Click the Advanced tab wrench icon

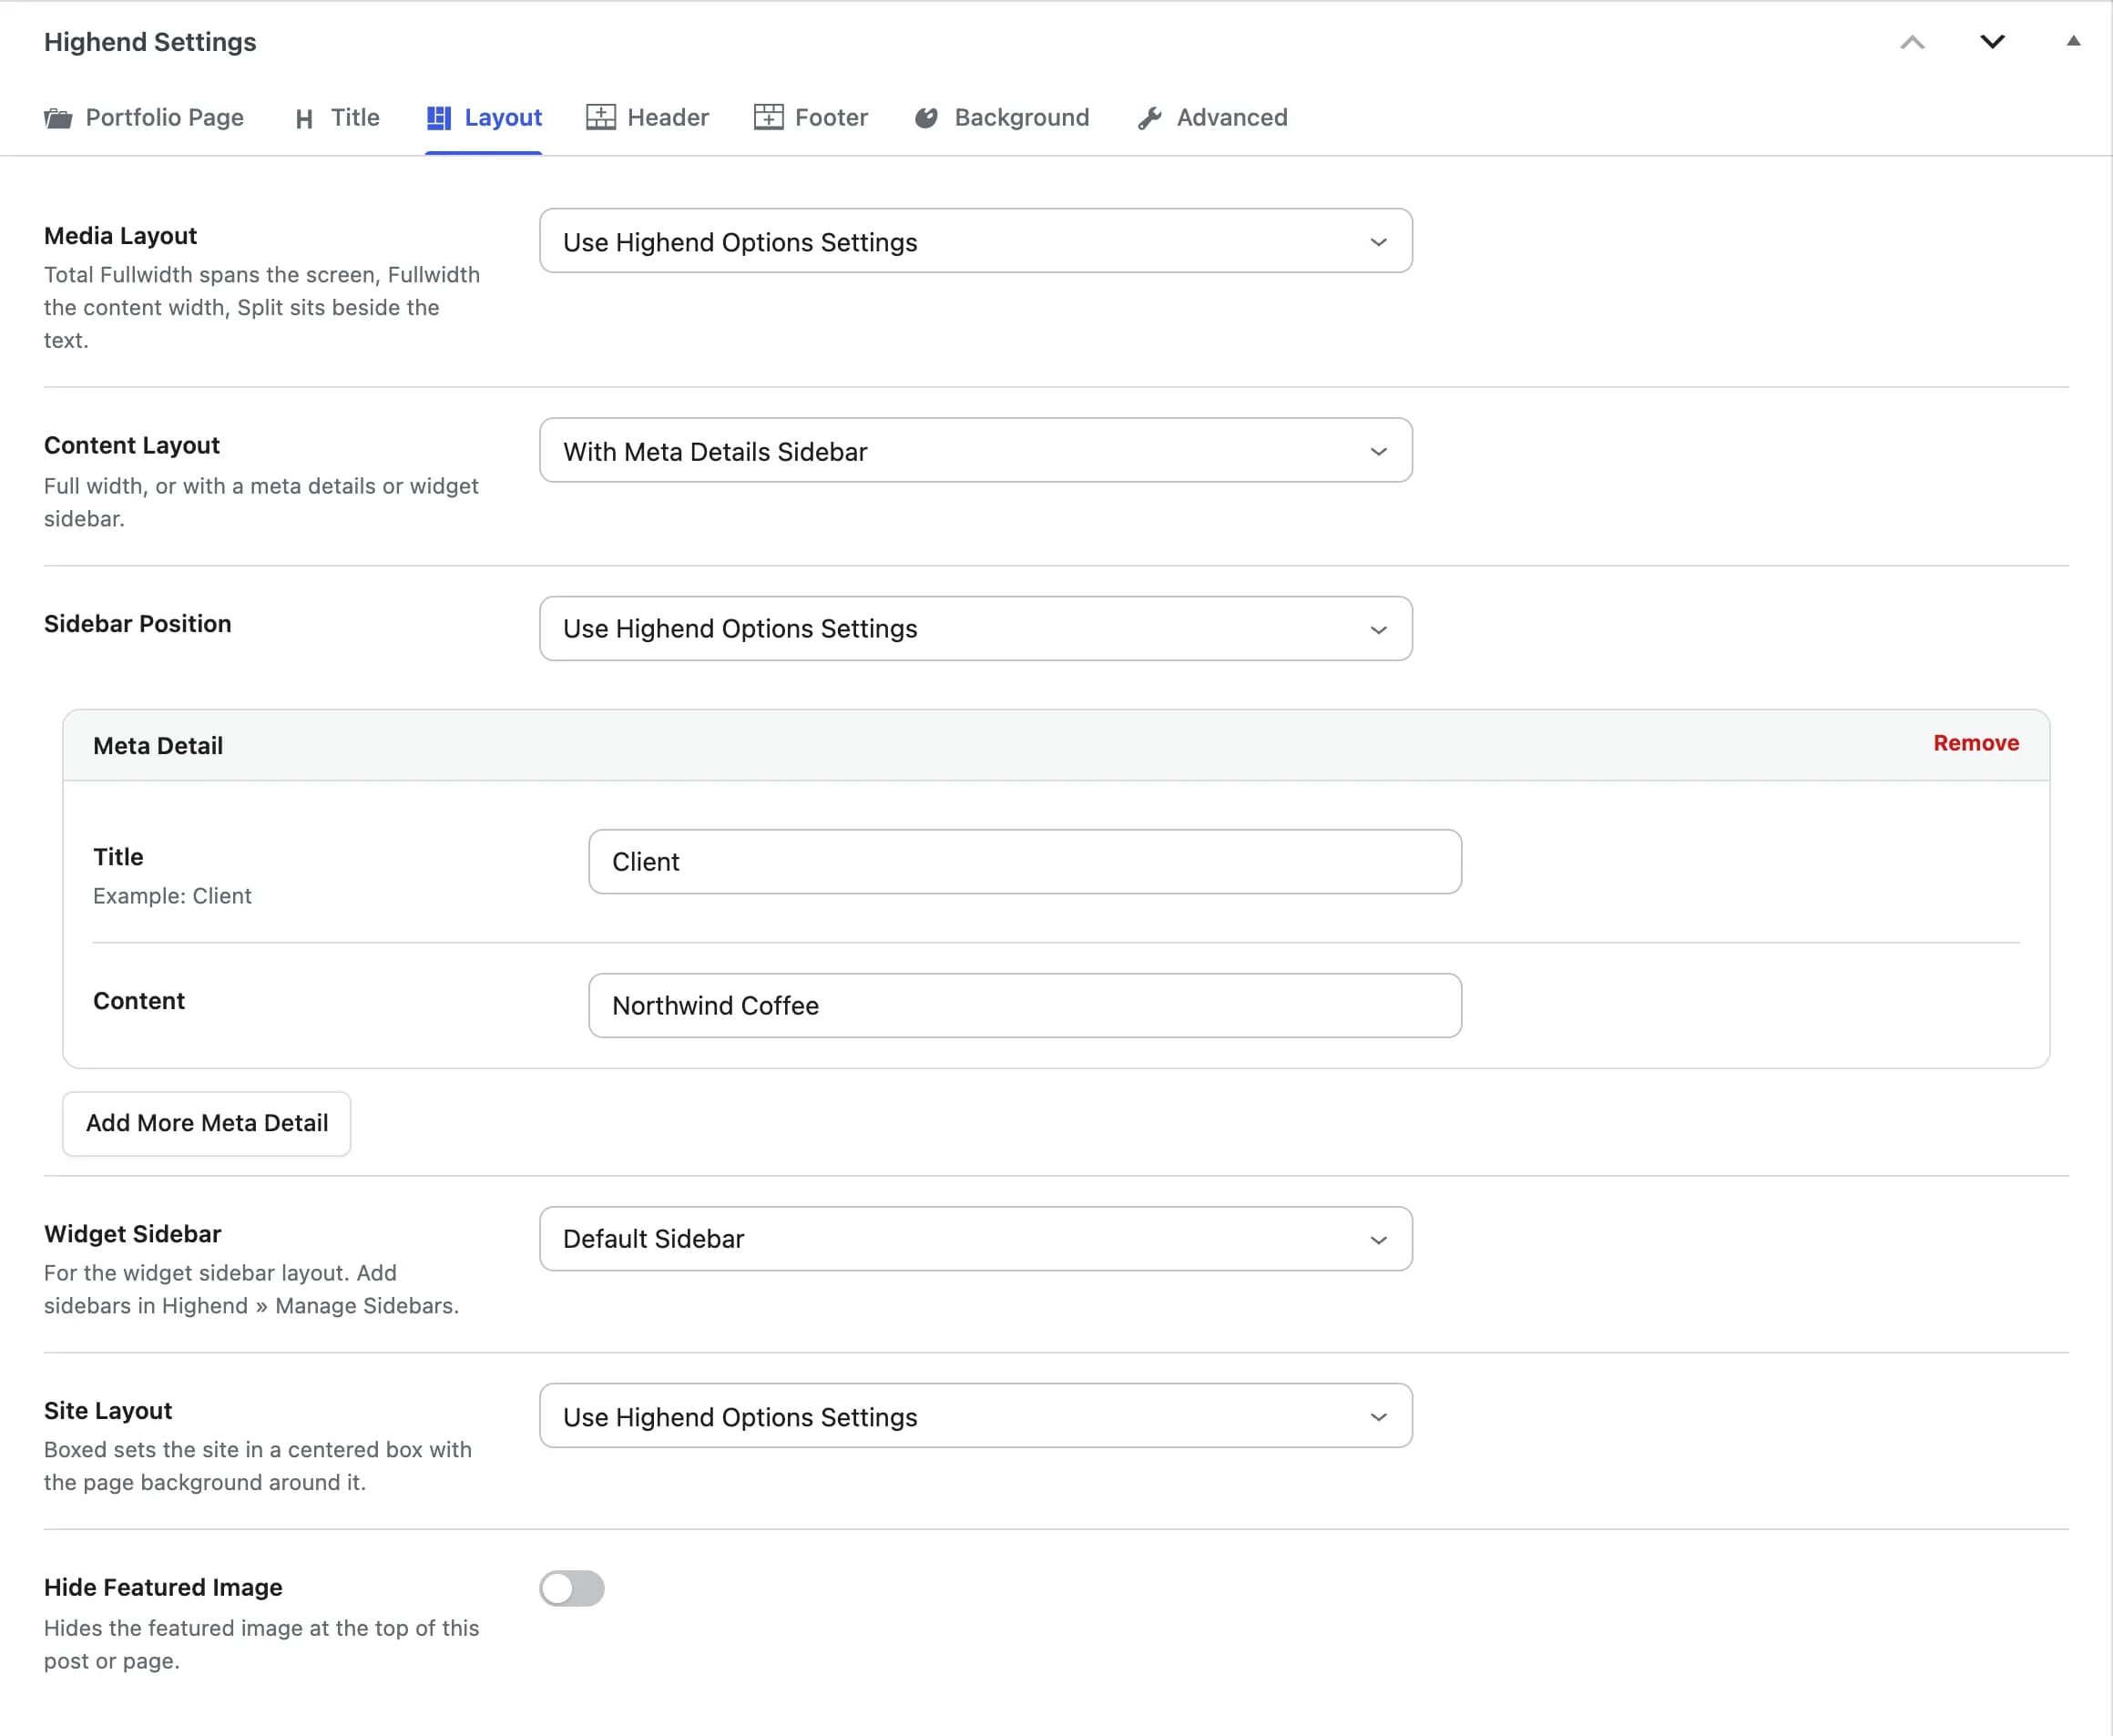[1150, 118]
